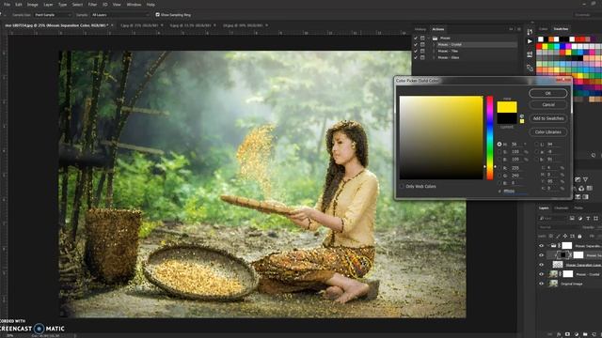The width and height of the screenshot is (602, 338).
Task: Click the web-safe color warning cube icon
Action: tap(522, 116)
